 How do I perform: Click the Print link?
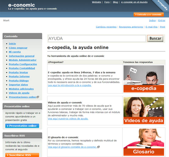coord(163,27)
